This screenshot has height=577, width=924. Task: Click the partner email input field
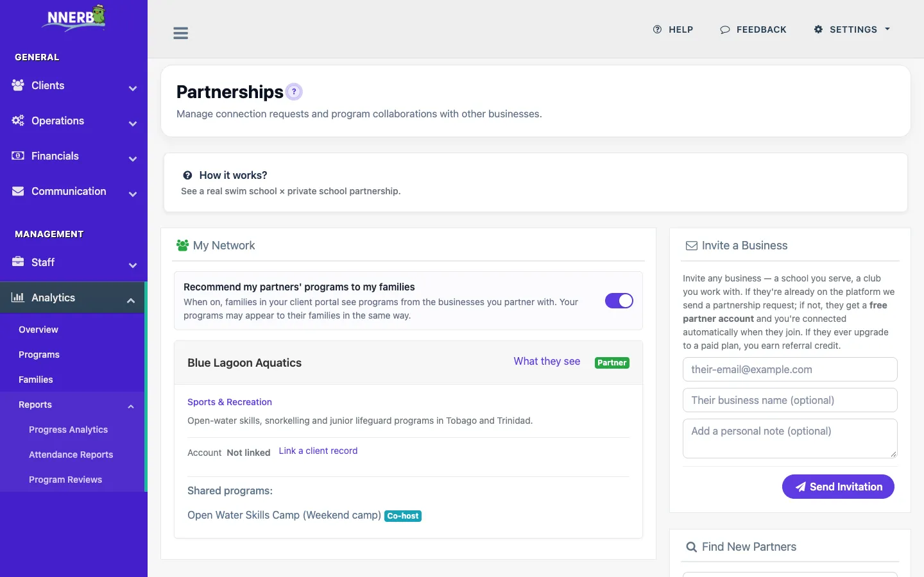[790, 369]
